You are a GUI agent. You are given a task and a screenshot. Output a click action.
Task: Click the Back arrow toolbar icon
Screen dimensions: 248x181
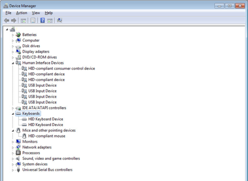click(x=7, y=20)
